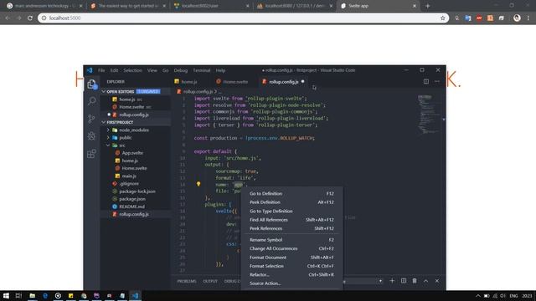
Task: Choose Refactor... in context menu
Action: pyautogui.click(x=291, y=275)
